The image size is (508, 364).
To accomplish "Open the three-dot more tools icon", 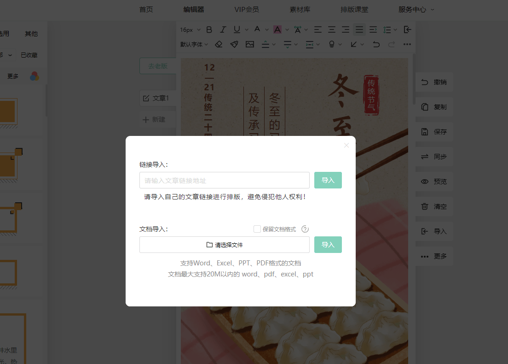I will click(407, 44).
